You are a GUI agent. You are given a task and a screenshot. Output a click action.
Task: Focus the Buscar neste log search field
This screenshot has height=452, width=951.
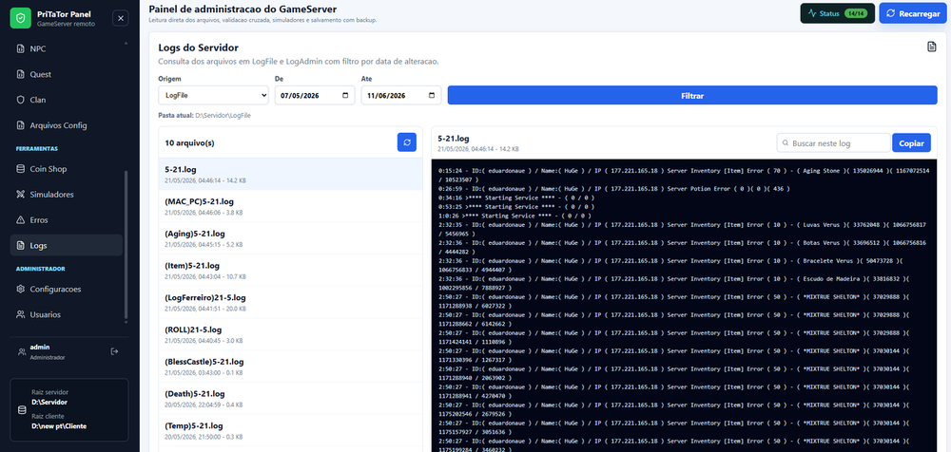pyautogui.click(x=833, y=143)
